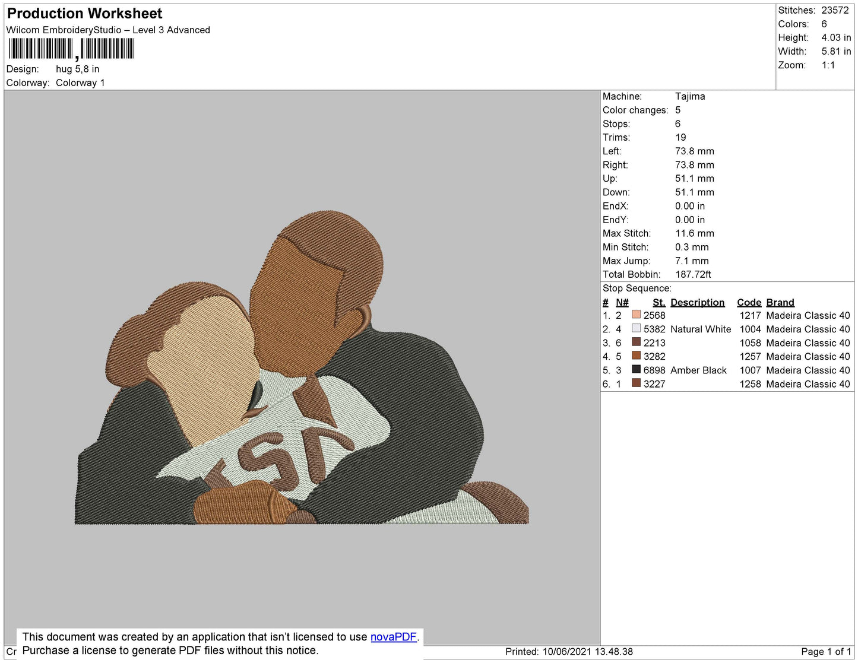The width and height of the screenshot is (858, 663).
Task: Click the width value '5.81 in'
Action: (836, 51)
